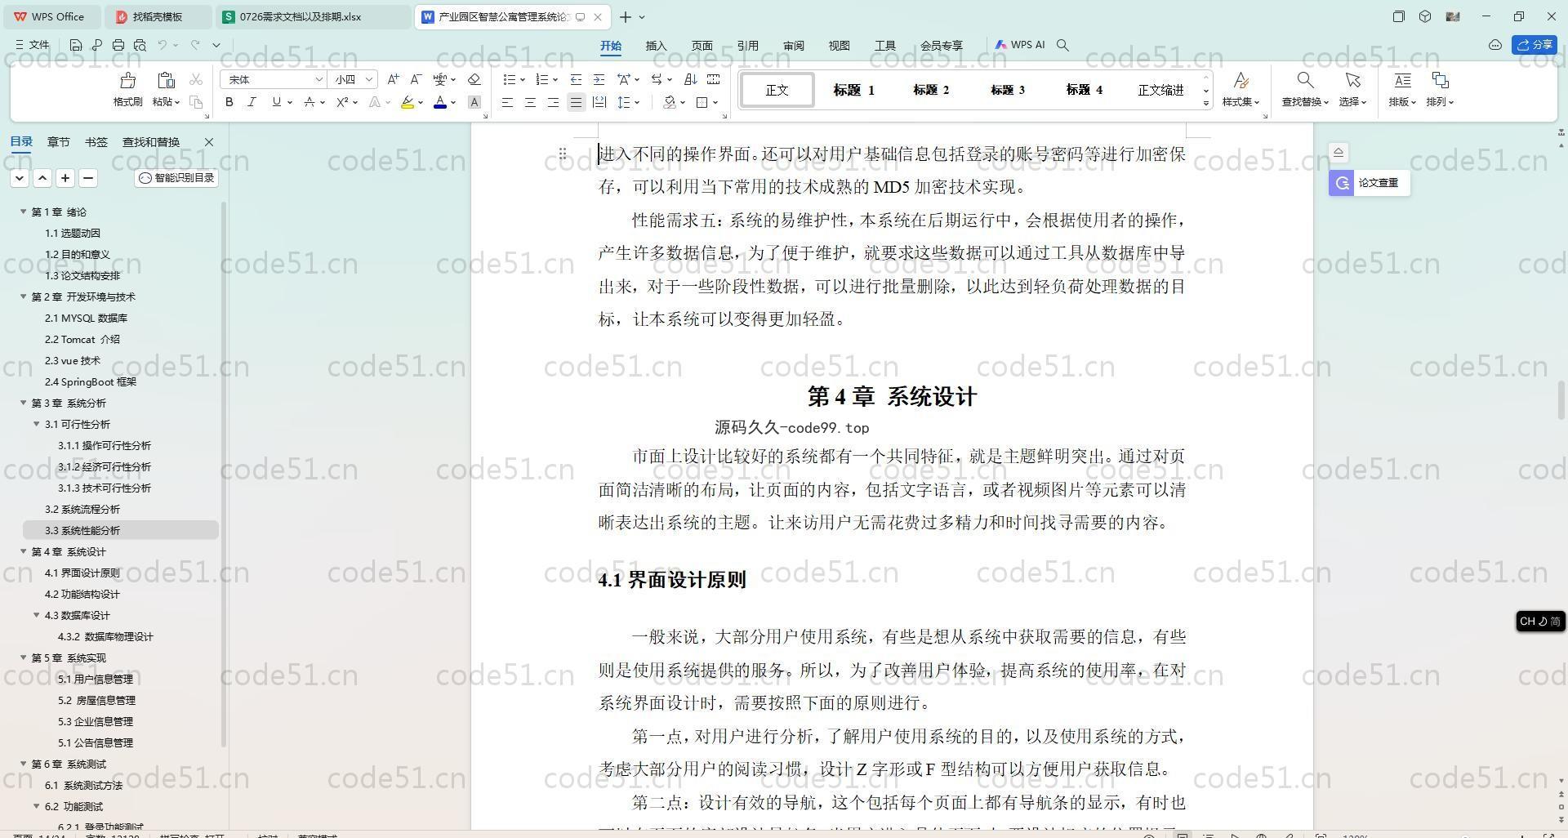
Task: Open the font name dropdown (宋体)
Action: pos(318,79)
